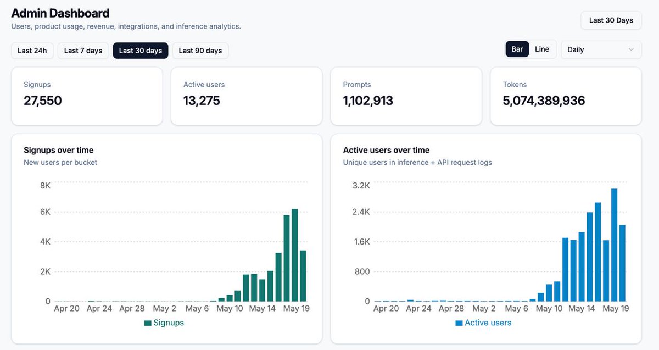The height and width of the screenshot is (350, 659).
Task: Click the tallest Active users chart bar
Action: coord(615,245)
